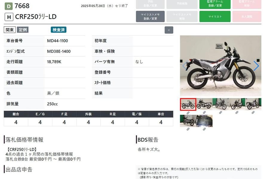The height and width of the screenshot is (179, 267).
Task: Click the マイリストメモ 登録/変更 button
Action: 150,17
